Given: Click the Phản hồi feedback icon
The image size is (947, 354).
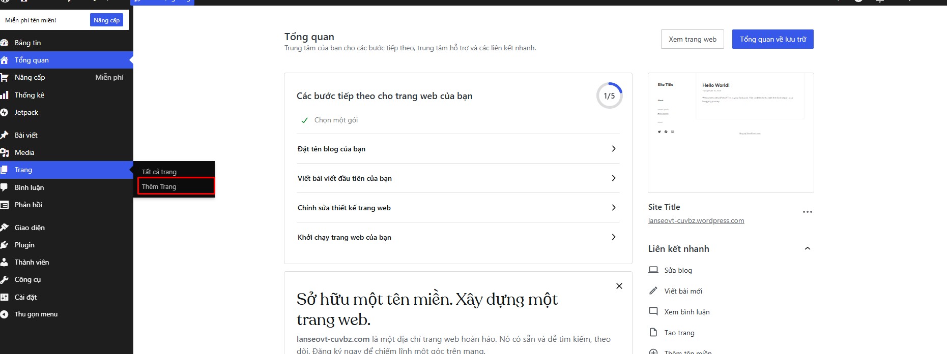Looking at the screenshot, I should pos(4,205).
